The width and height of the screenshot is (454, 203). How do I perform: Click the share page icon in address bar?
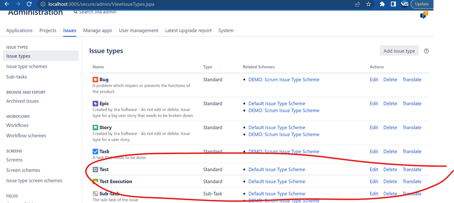[x=357, y=4]
